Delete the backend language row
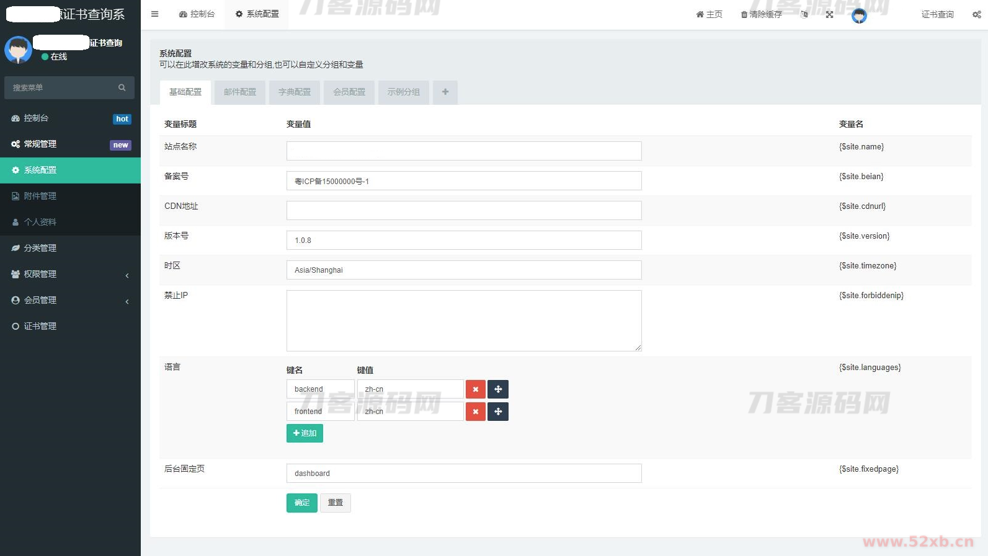 click(475, 389)
